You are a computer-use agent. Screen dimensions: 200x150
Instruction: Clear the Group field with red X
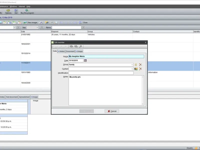(x=140, y=65)
